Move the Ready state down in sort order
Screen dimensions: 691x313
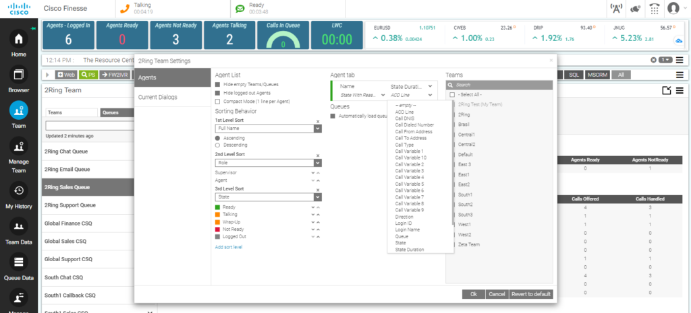click(x=313, y=207)
